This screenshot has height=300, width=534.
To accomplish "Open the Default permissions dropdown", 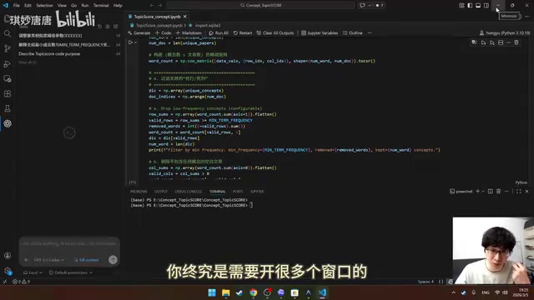I will (x=70, y=272).
